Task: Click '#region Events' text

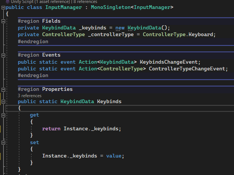Action: pyautogui.click(x=39, y=55)
